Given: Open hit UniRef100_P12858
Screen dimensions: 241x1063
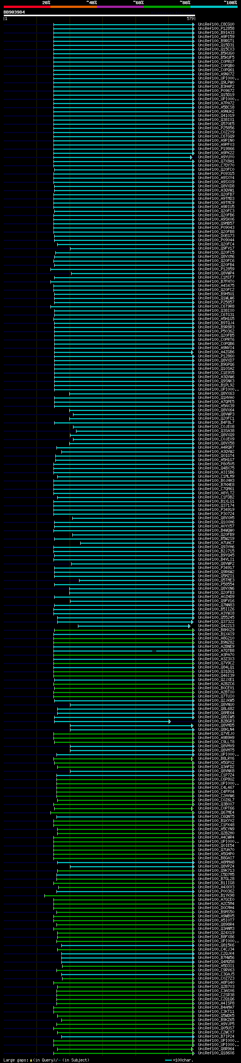Looking at the screenshot, I should click(x=216, y=29).
